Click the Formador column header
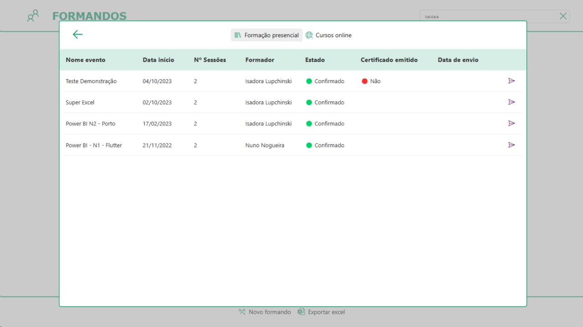Image resolution: width=583 pixels, height=327 pixels. (260, 60)
